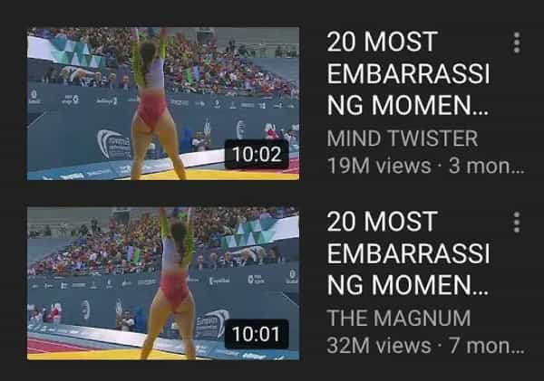Image resolution: width=544 pixels, height=381 pixels.
Task: Click the truncated '3 mon...' upload age
Action: 486,166
